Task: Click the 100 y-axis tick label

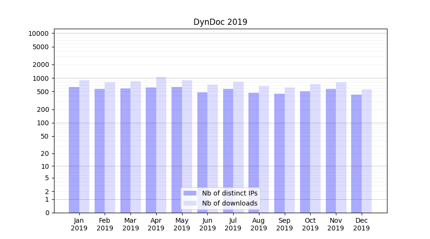Action: pyautogui.click(x=43, y=123)
